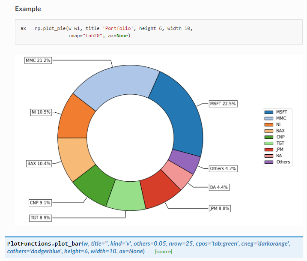Click the light orange BAX donut slice
The height and width of the screenshot is (261, 307).
(75, 157)
